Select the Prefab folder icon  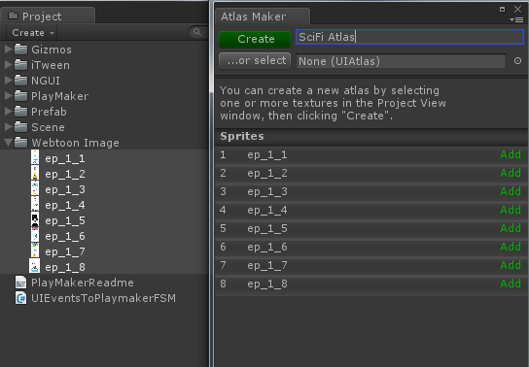pyautogui.click(x=21, y=111)
